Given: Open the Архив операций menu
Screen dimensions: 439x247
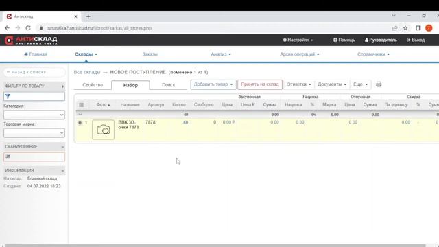Looking at the screenshot, I should pos(300,54).
